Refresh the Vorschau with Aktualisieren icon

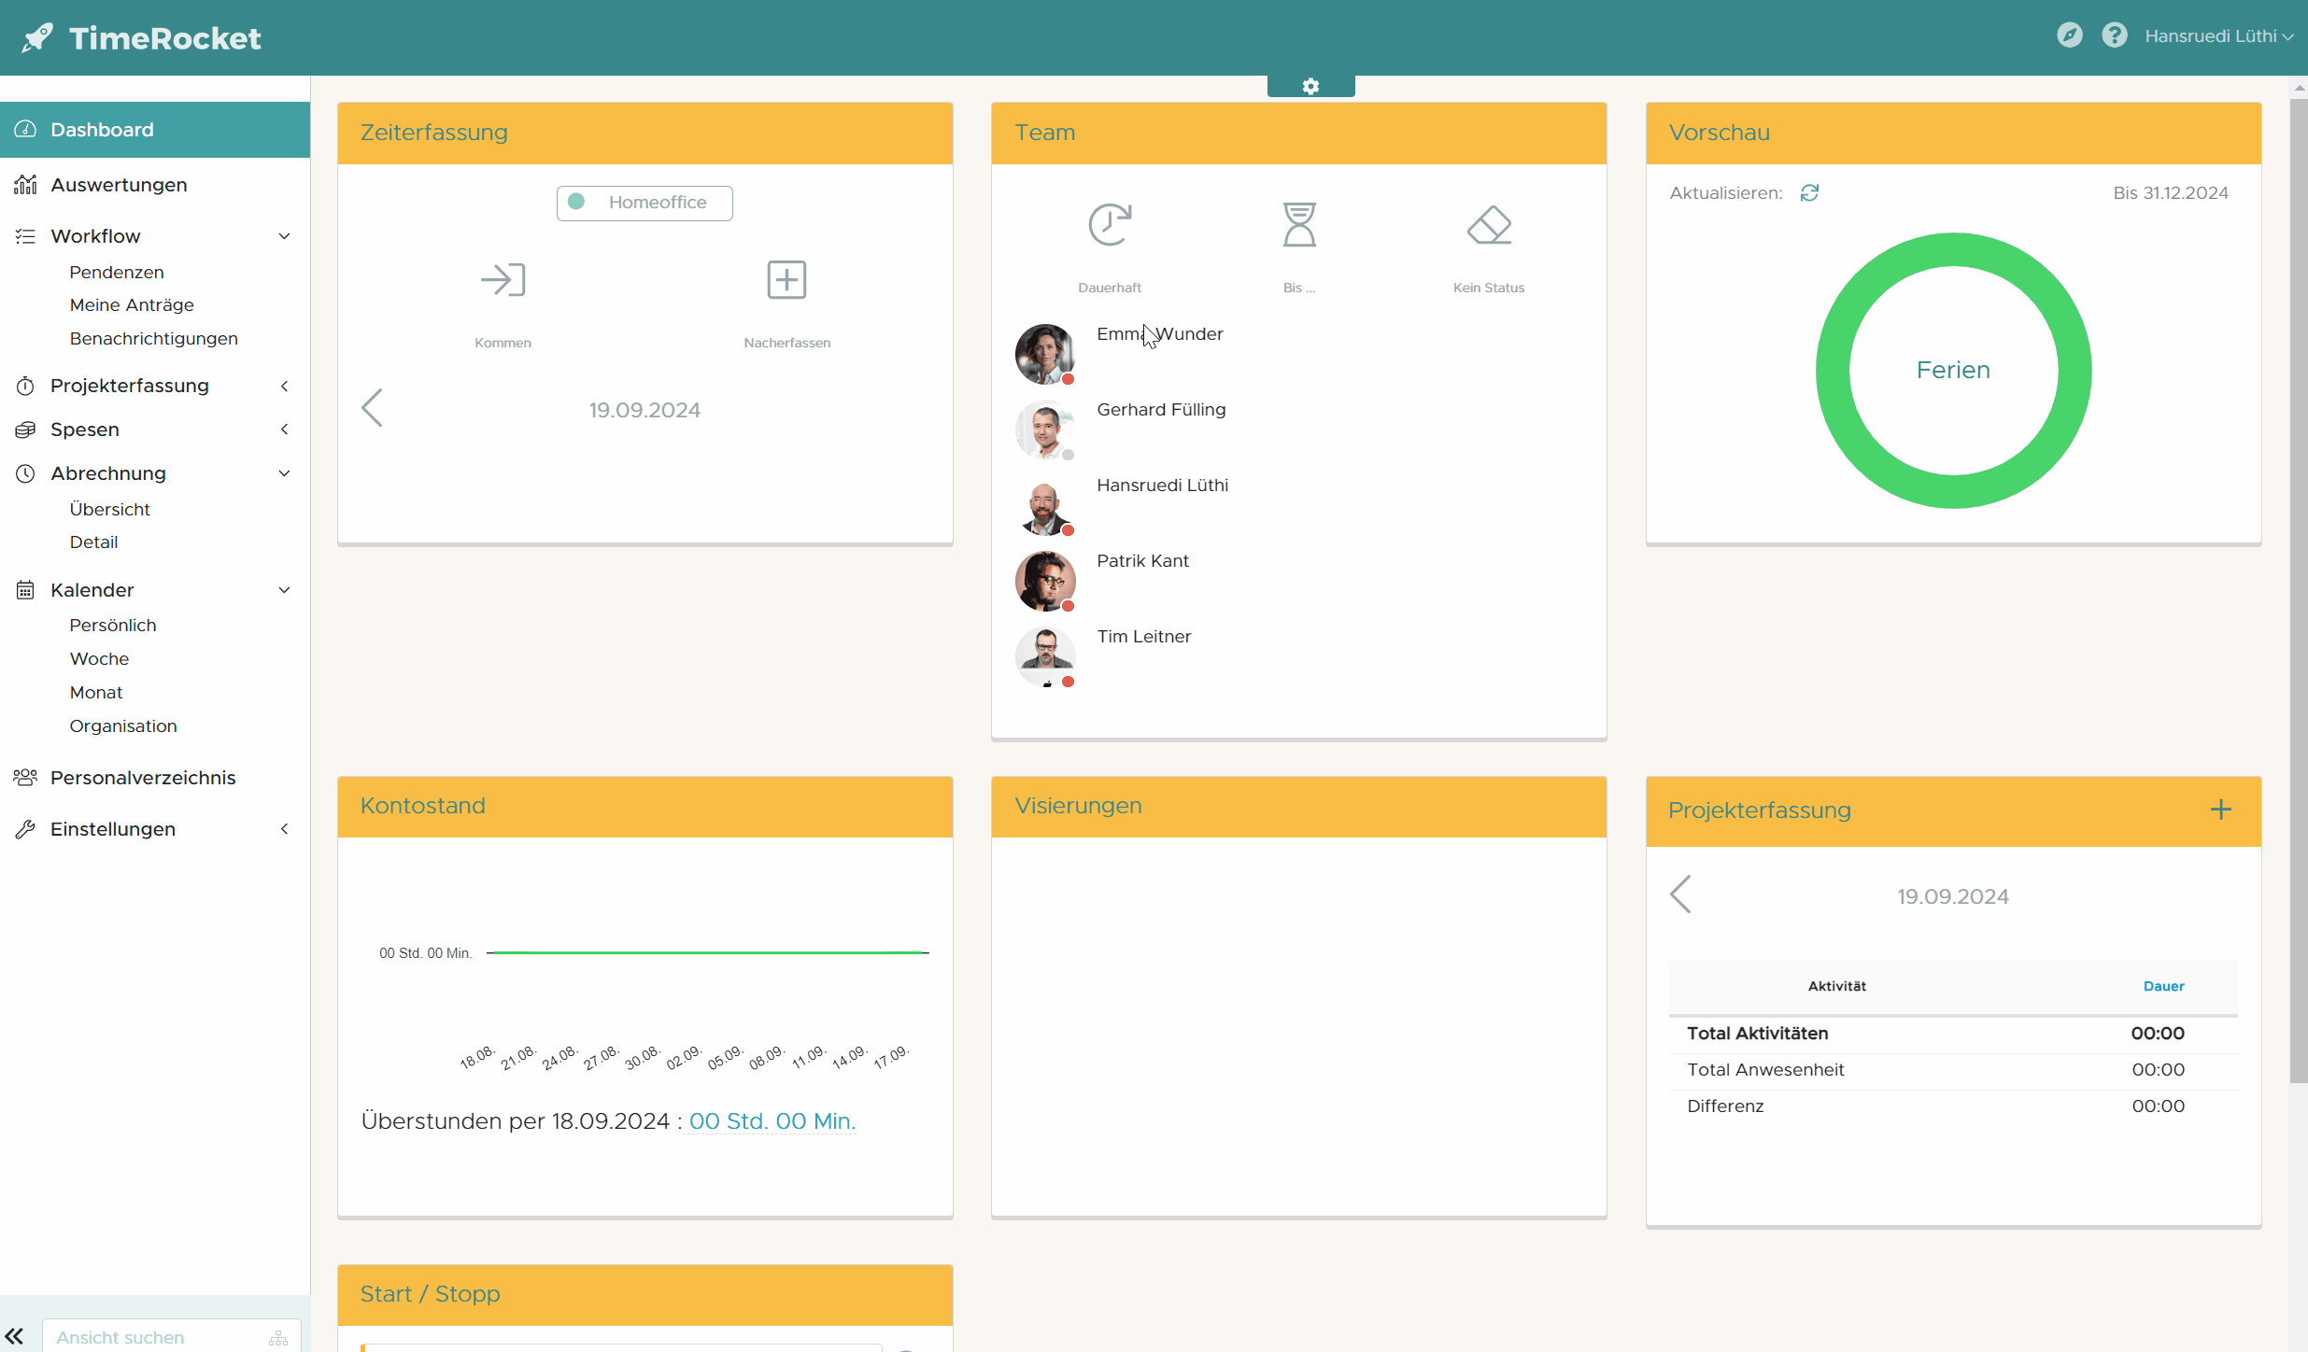coord(1809,193)
